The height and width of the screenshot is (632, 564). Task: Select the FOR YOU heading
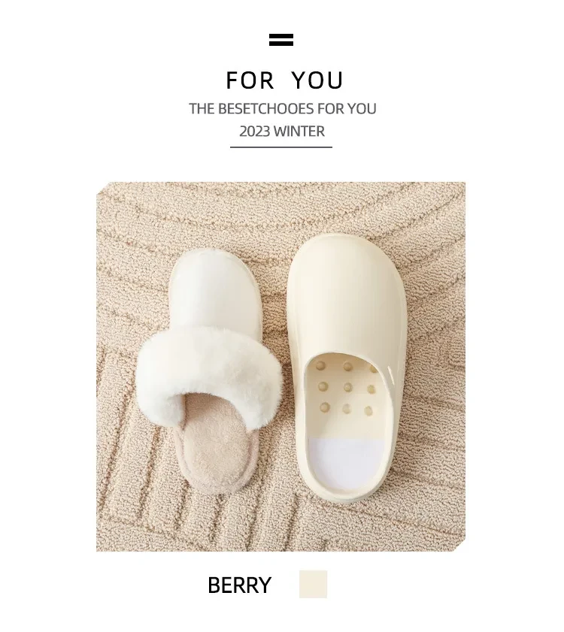pyautogui.click(x=284, y=80)
